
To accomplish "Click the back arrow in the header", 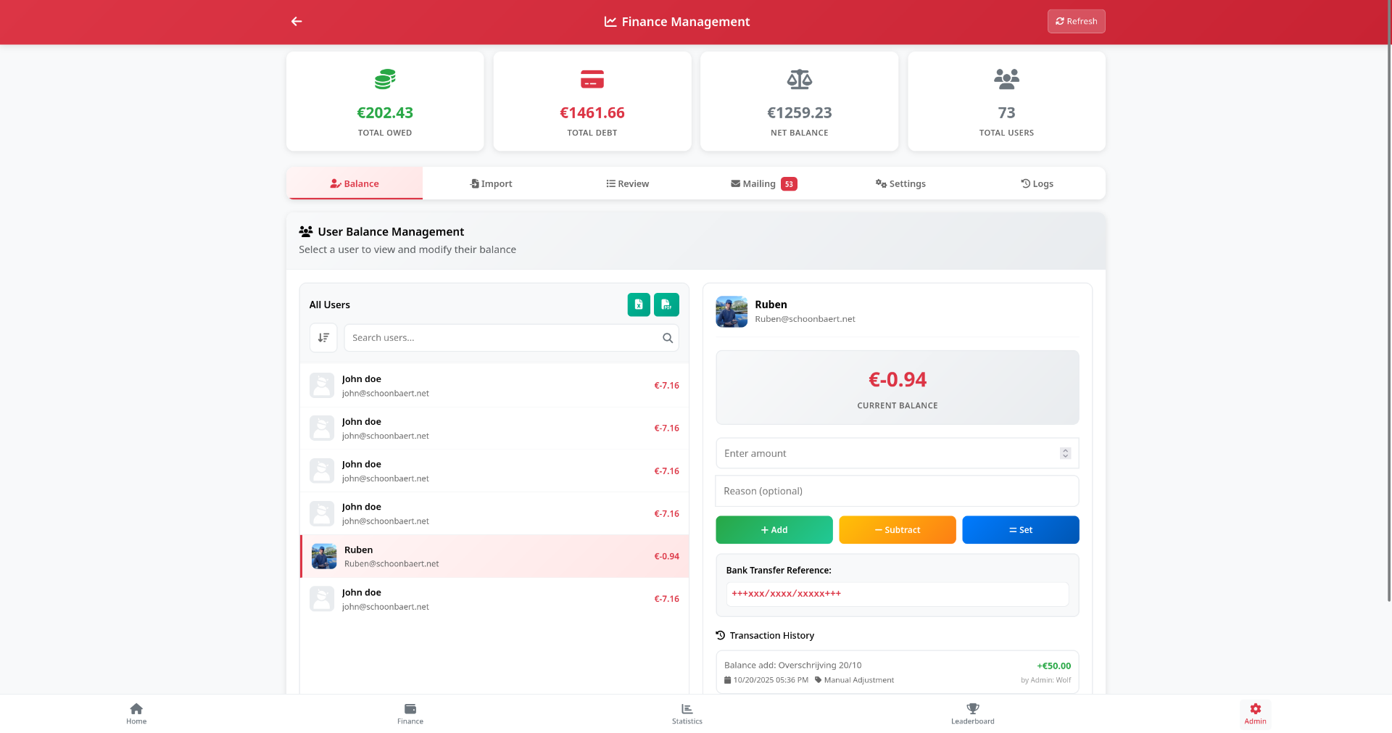I will 297,21.
